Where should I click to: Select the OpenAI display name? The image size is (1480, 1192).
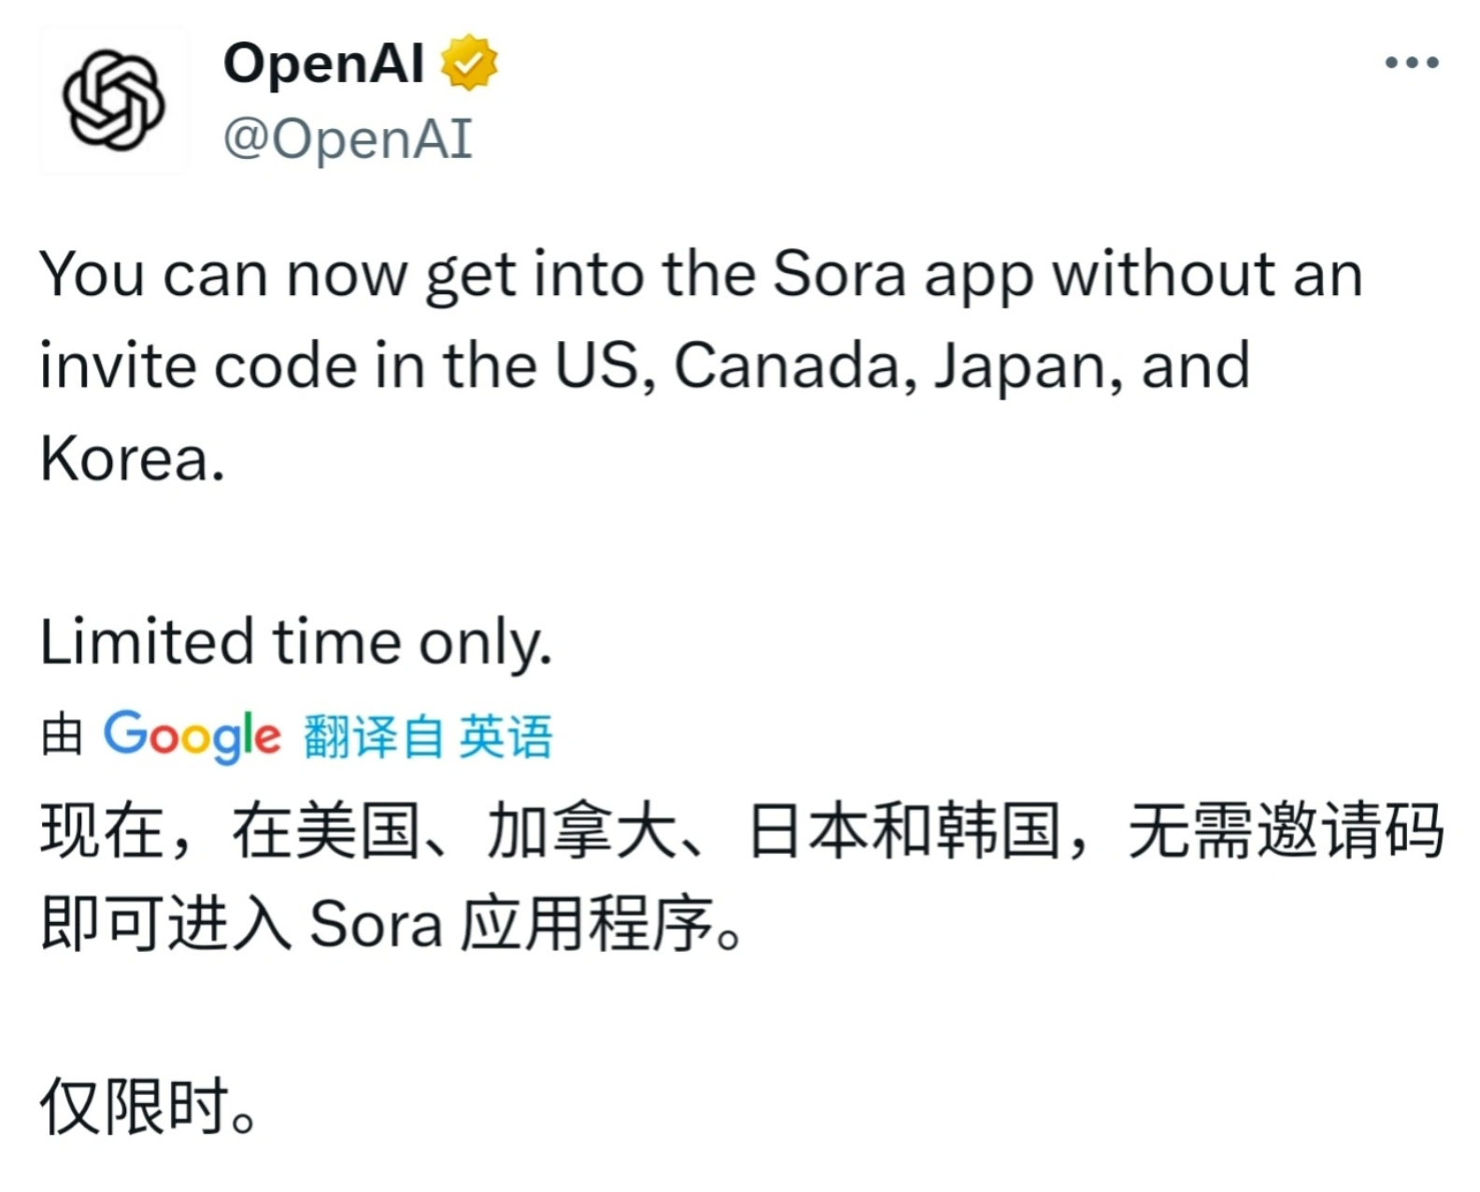pos(323,64)
